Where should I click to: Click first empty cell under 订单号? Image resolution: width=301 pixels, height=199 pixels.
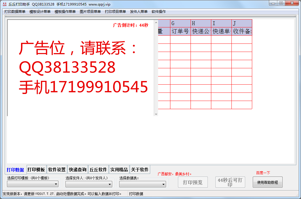click(180, 39)
